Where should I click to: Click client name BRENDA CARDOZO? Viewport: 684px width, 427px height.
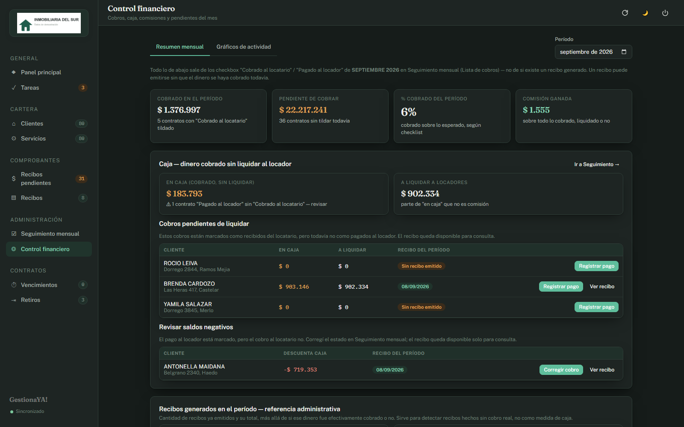point(189,284)
